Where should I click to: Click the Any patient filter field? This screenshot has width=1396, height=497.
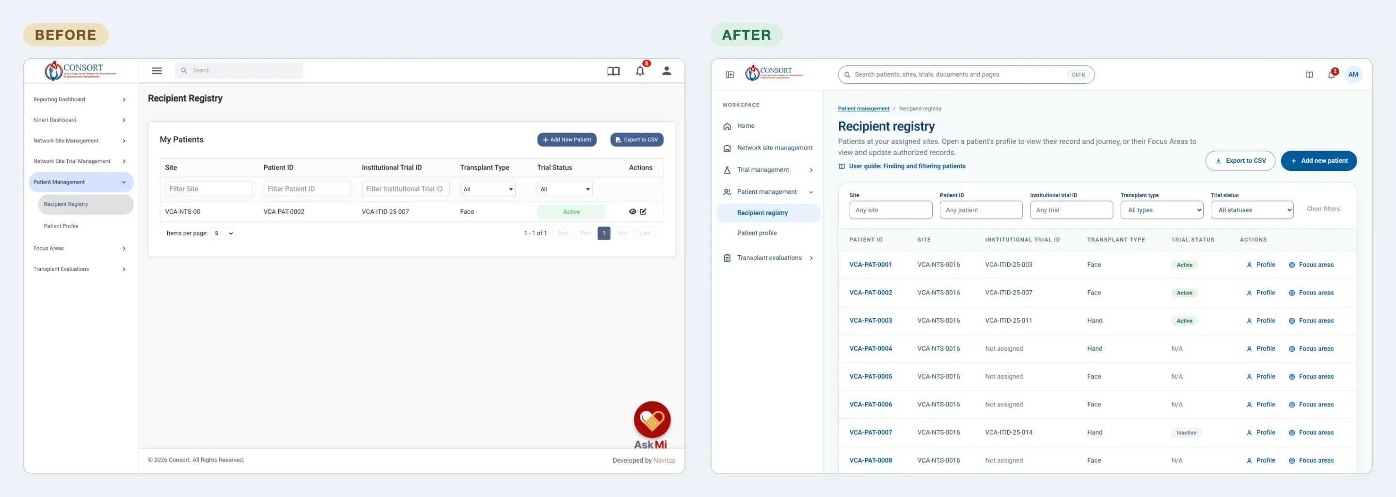click(x=981, y=210)
